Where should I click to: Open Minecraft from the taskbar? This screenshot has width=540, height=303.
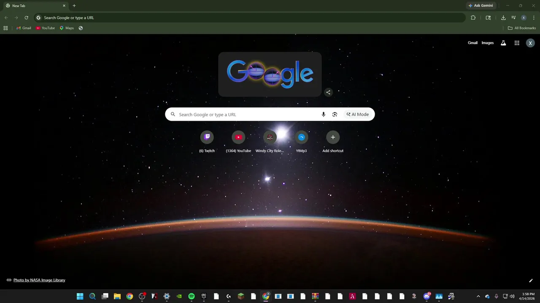click(241, 296)
